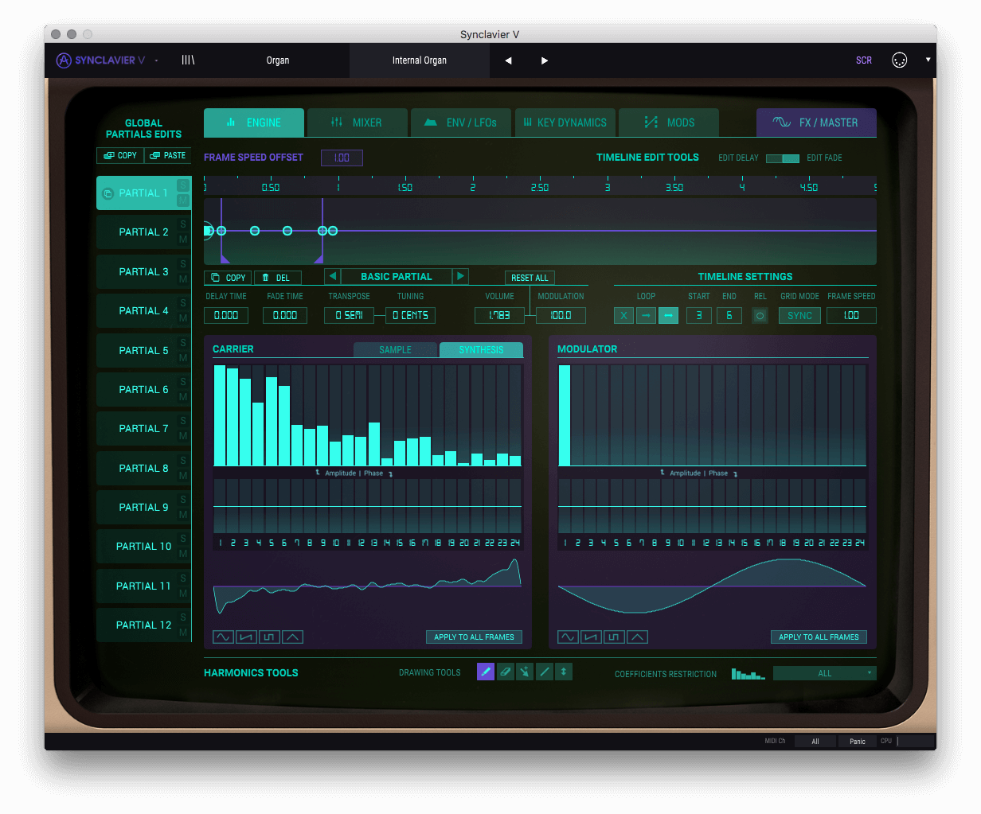This screenshot has height=814, width=981.
Task: Solo Partial 9
Action: [183, 500]
